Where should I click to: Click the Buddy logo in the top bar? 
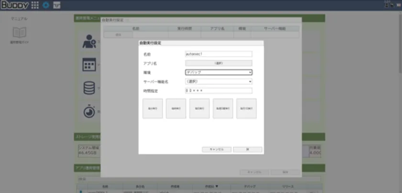coord(15,5)
